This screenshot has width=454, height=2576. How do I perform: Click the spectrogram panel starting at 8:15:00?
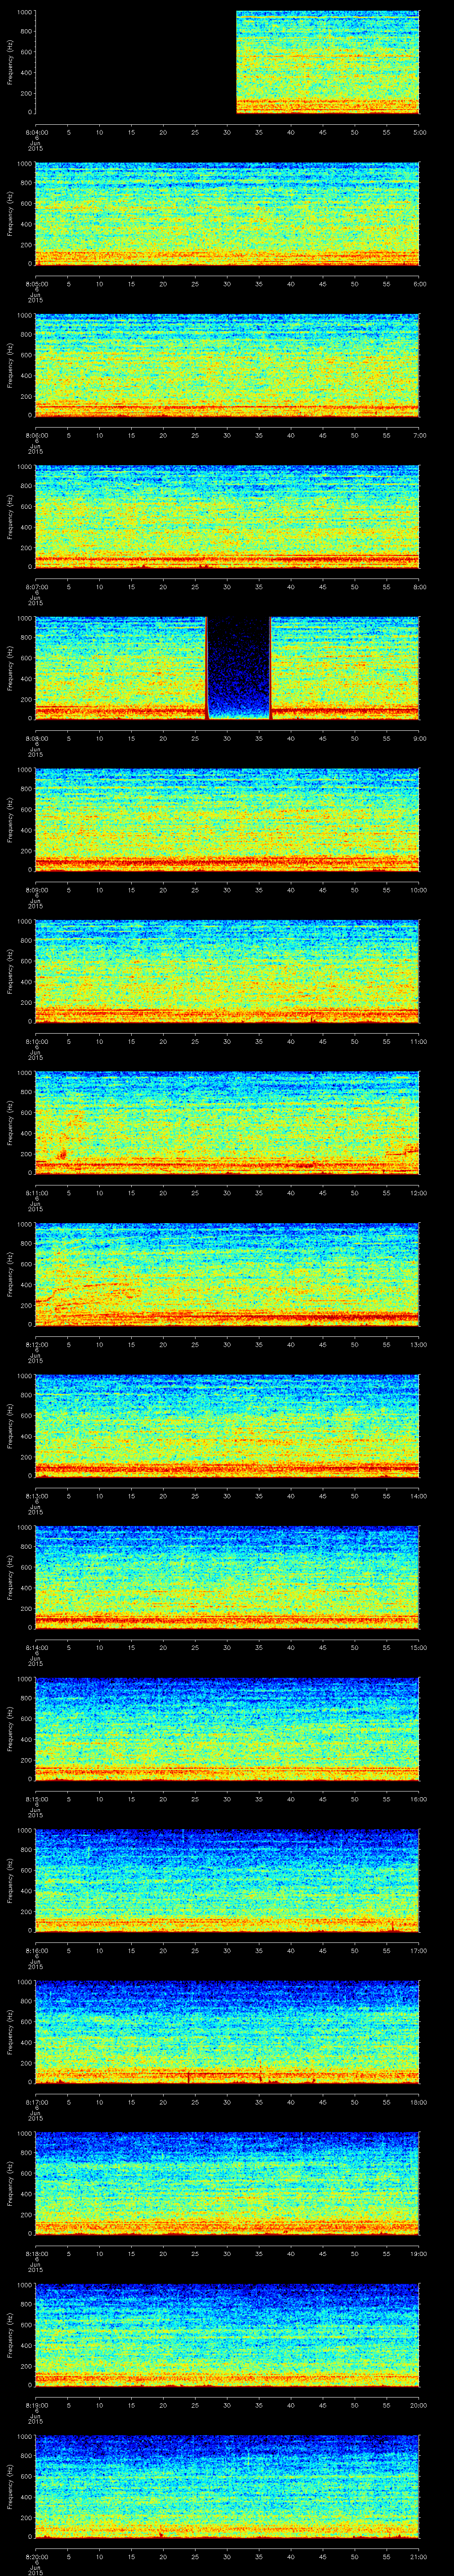click(227, 1728)
